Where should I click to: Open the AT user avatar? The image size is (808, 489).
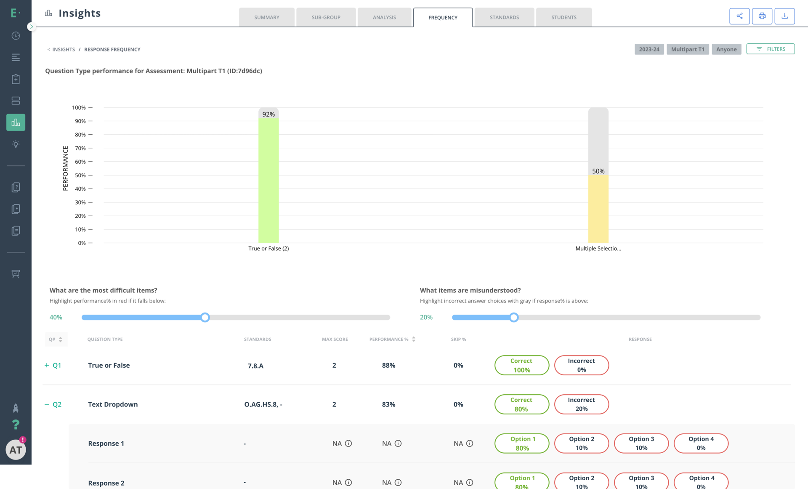16,450
